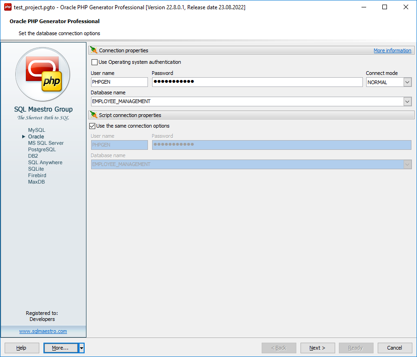
Task: Click the Script connection properties section icon
Action: point(94,115)
